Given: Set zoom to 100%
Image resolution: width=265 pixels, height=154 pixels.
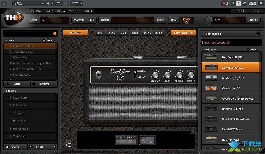Looking at the screenshot, I should [x=135, y=33].
